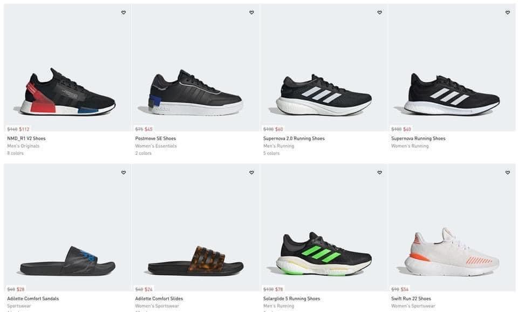Viewport: 518px width, 312px height.
Task: View the Postmove SE Shoes photo
Action: pyautogui.click(x=195, y=93)
